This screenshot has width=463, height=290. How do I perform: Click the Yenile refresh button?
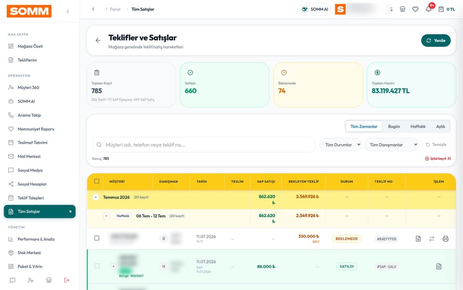click(436, 40)
